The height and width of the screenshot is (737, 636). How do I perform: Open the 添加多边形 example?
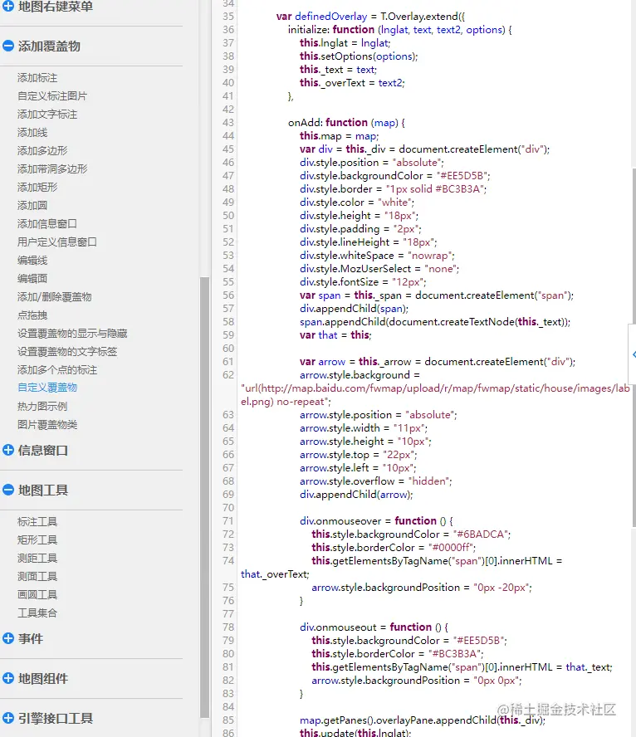[42, 150]
